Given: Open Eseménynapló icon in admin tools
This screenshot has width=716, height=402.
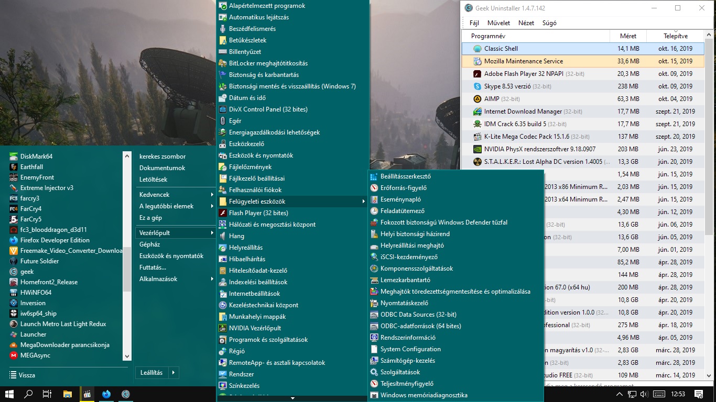Looking at the screenshot, I should (x=374, y=199).
